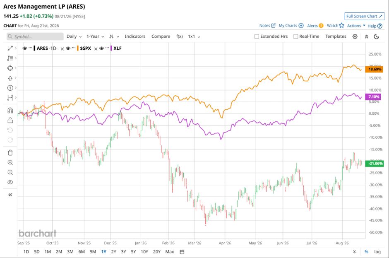Click the Notes pencil icon
Screen dimensions: 389x258
pos(274,26)
